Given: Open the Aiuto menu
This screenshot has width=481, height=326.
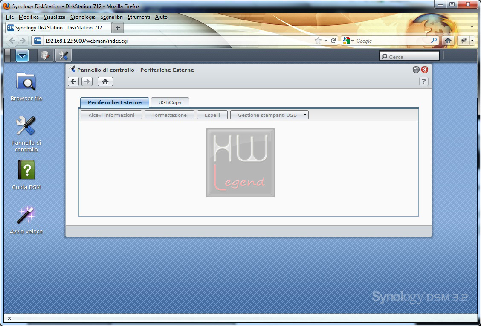Looking at the screenshot, I should click(x=161, y=17).
